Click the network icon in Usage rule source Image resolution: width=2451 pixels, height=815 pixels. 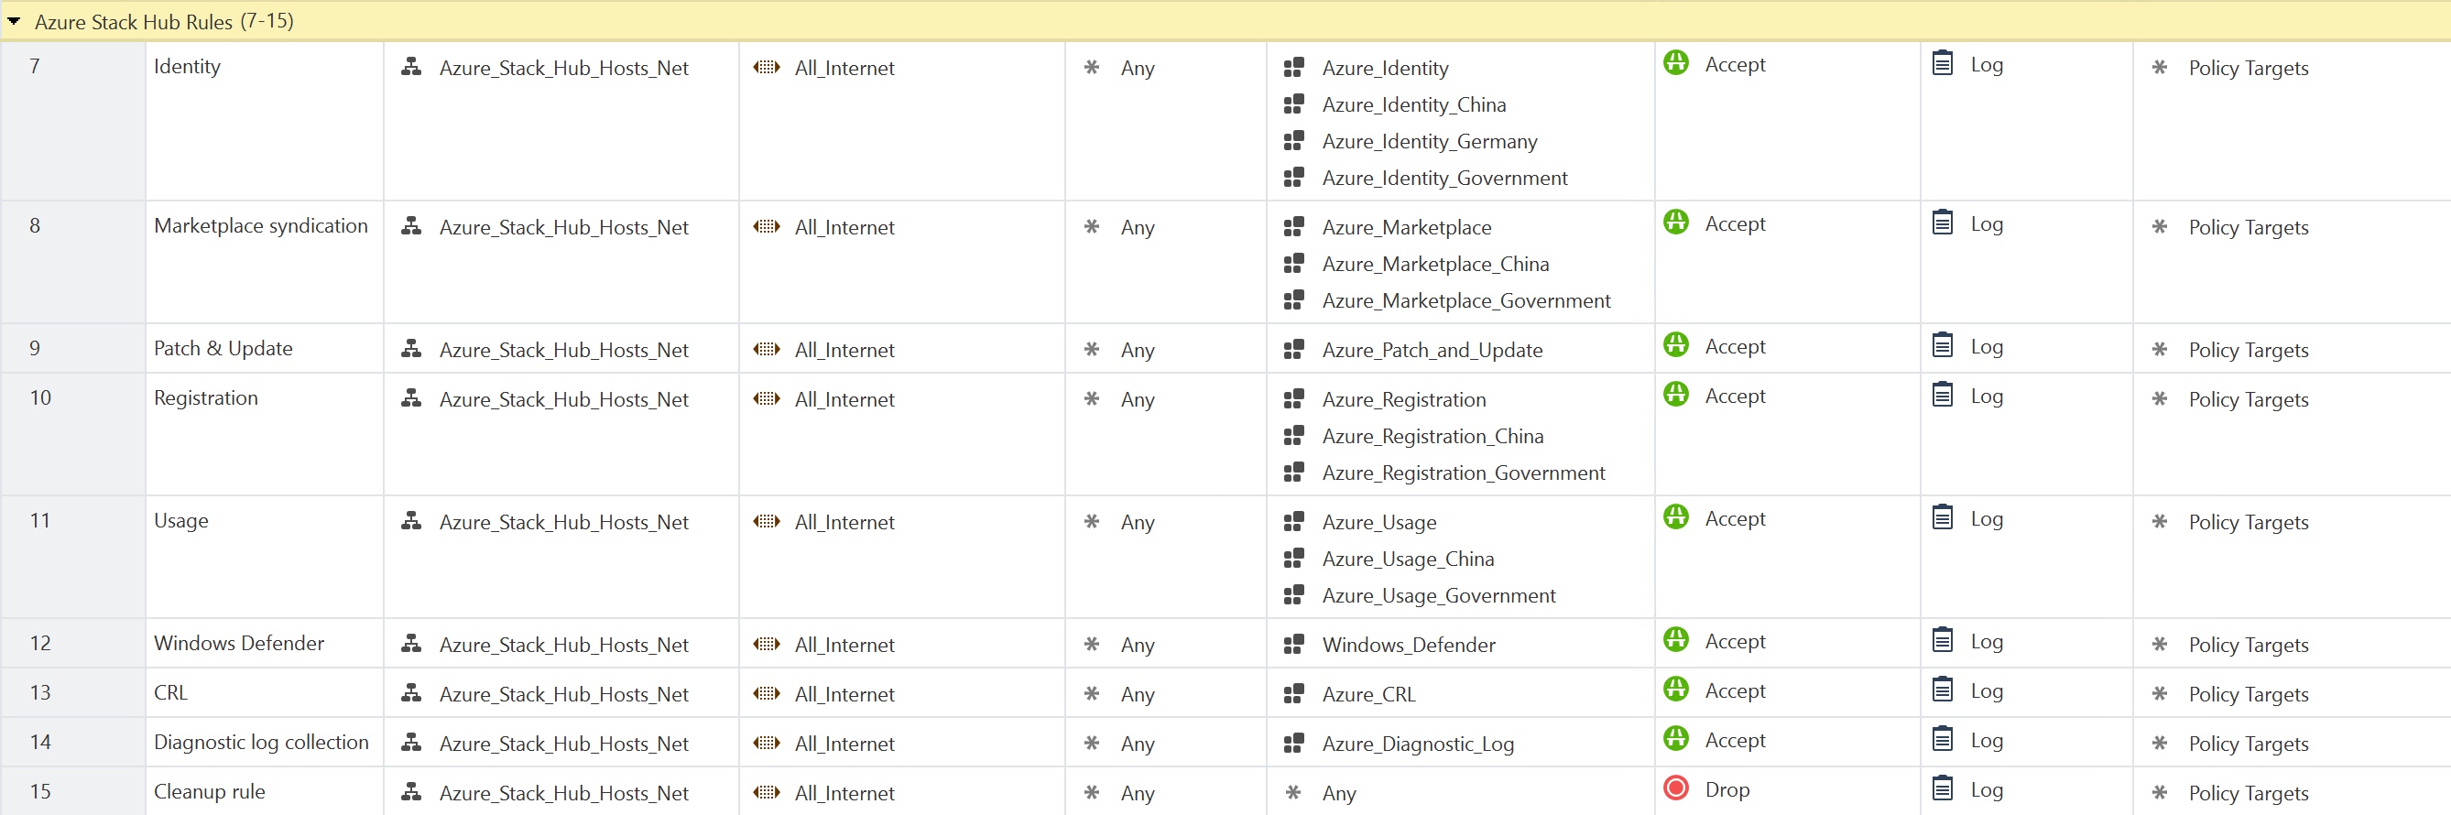(x=411, y=522)
